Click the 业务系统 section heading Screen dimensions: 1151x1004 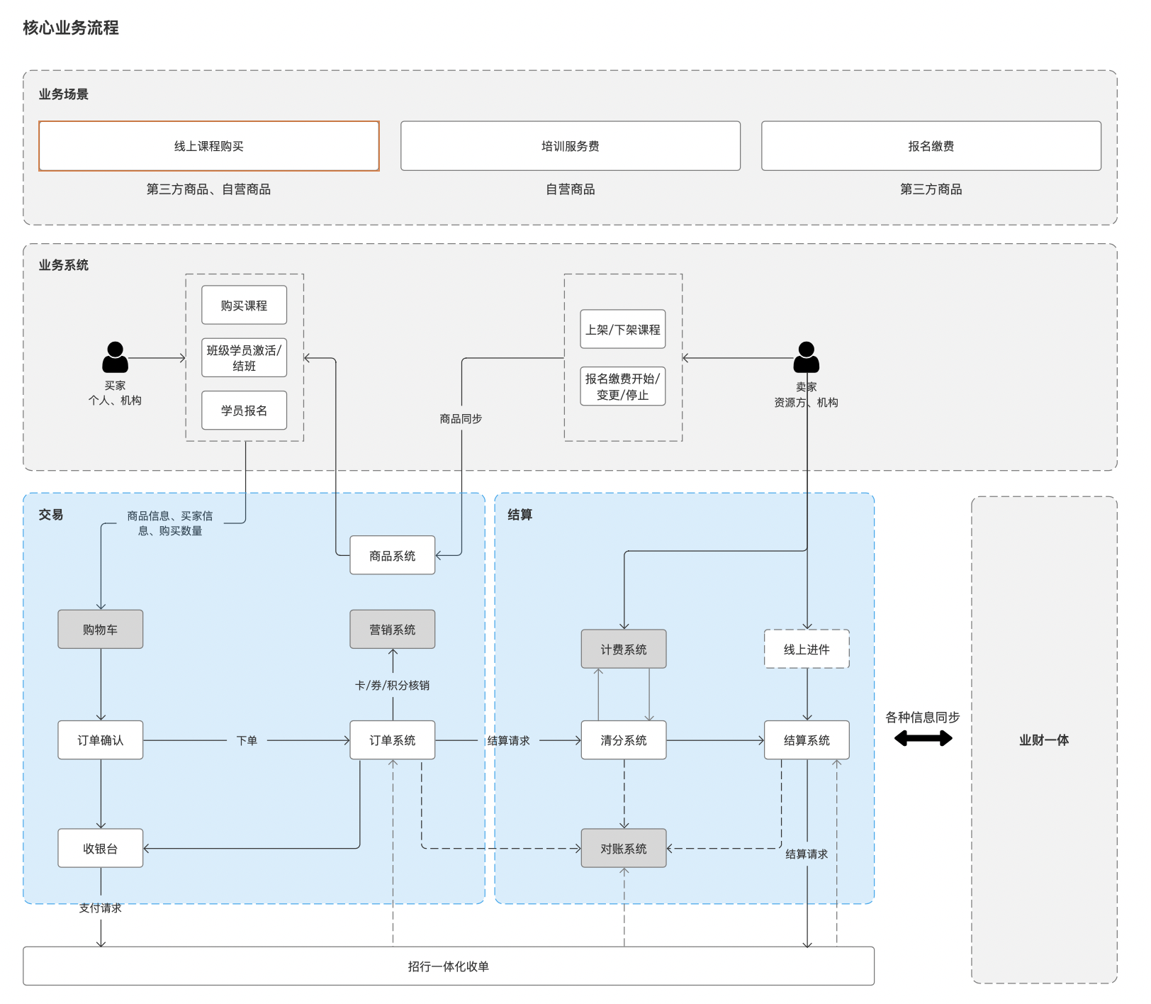coord(64,265)
